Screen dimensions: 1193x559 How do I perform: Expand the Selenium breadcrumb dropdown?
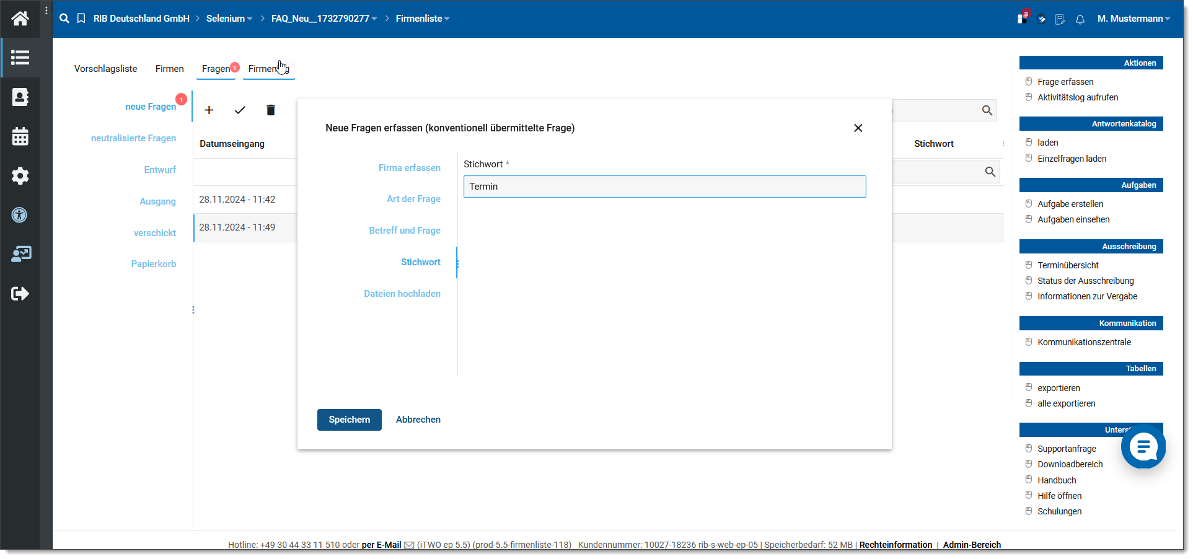pos(229,19)
